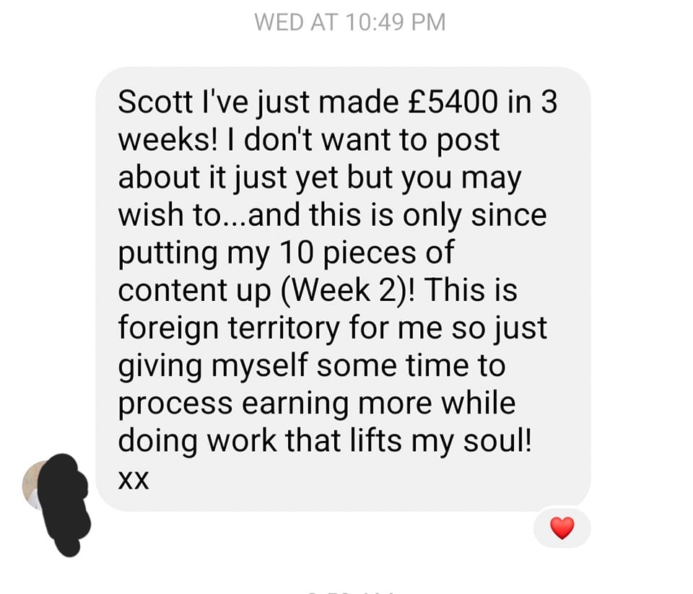Click the phrase process earning more while

[x=316, y=404]
